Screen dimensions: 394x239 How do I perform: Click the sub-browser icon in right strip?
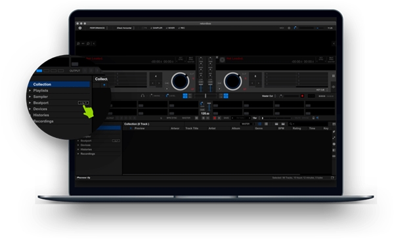tap(334, 150)
